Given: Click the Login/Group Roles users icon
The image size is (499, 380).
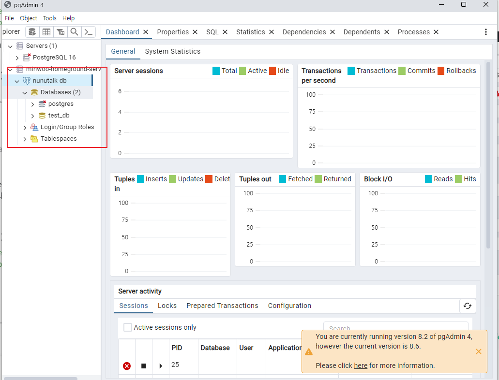Looking at the screenshot, I should coord(34,127).
